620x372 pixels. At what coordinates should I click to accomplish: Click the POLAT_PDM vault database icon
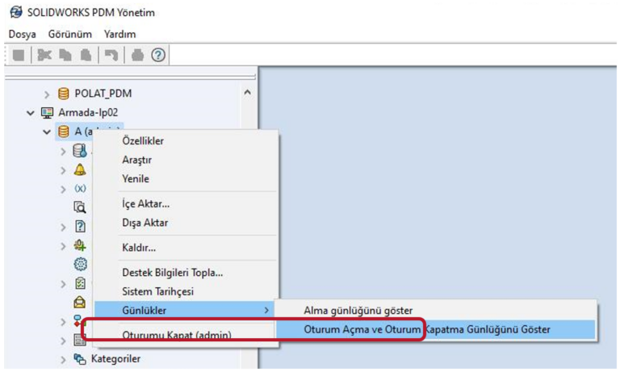point(64,94)
